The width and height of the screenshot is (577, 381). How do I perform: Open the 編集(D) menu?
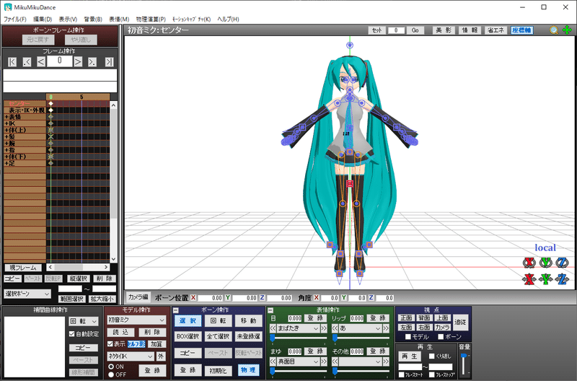[x=43, y=19]
